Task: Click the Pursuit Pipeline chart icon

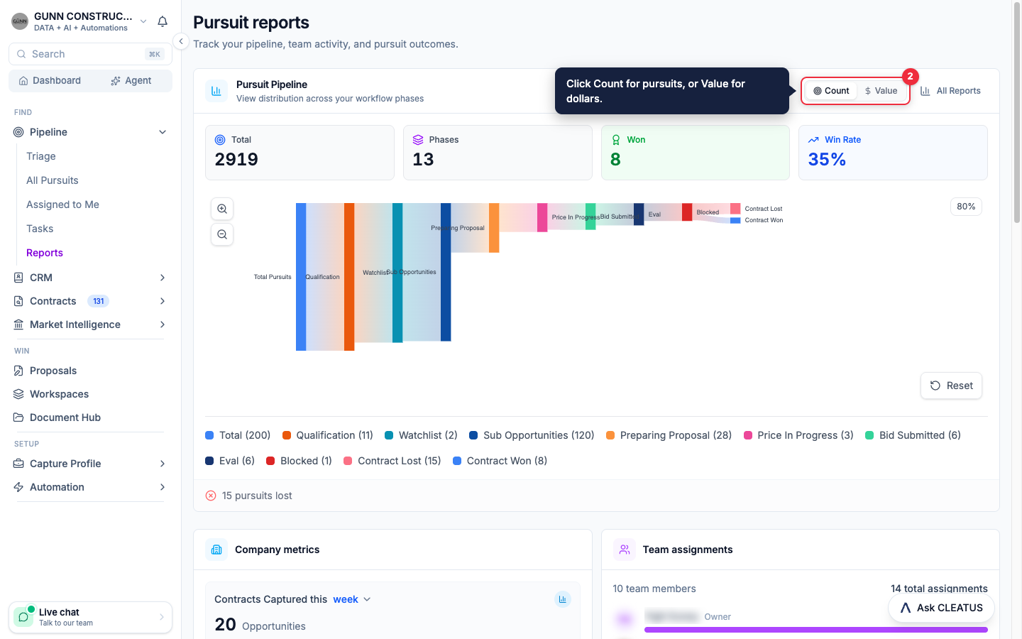Action: click(x=216, y=91)
